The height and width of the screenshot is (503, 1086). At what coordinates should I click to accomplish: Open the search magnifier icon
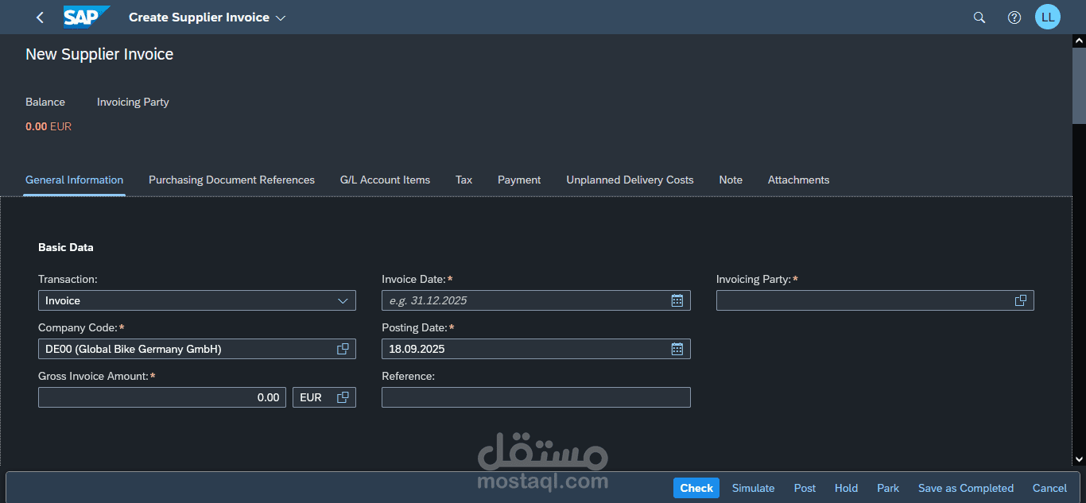(979, 17)
